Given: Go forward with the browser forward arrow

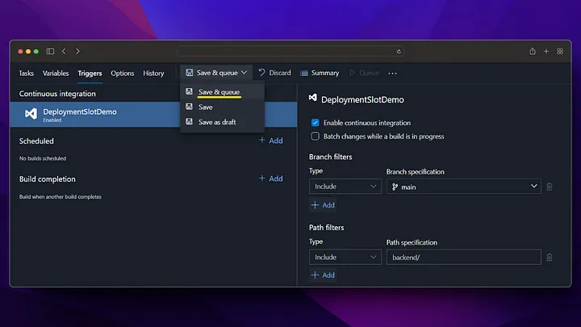Looking at the screenshot, I should (77, 51).
